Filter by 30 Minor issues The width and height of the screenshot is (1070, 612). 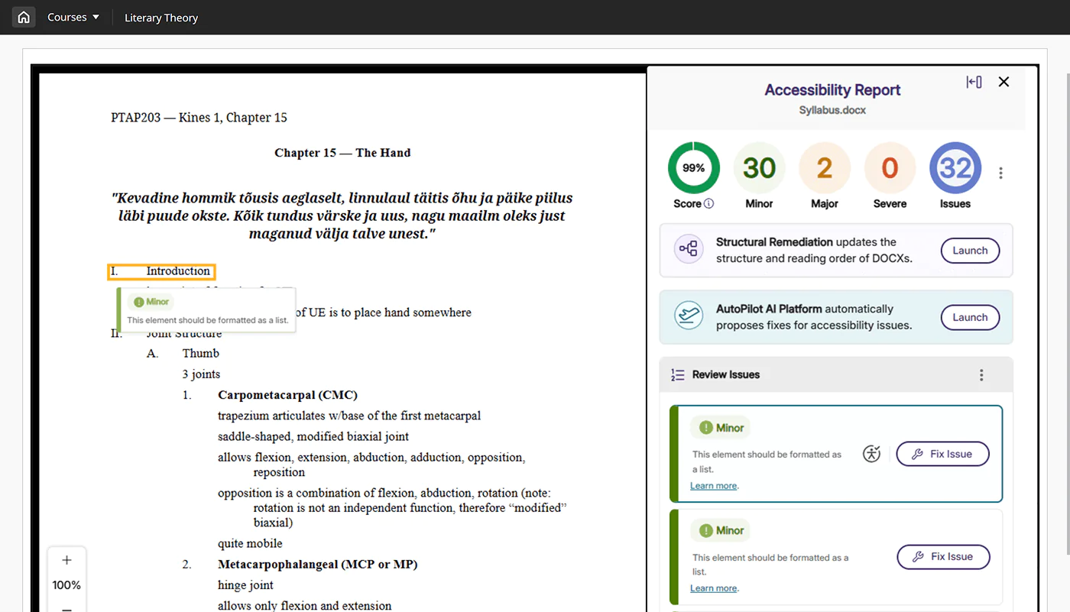tap(759, 168)
